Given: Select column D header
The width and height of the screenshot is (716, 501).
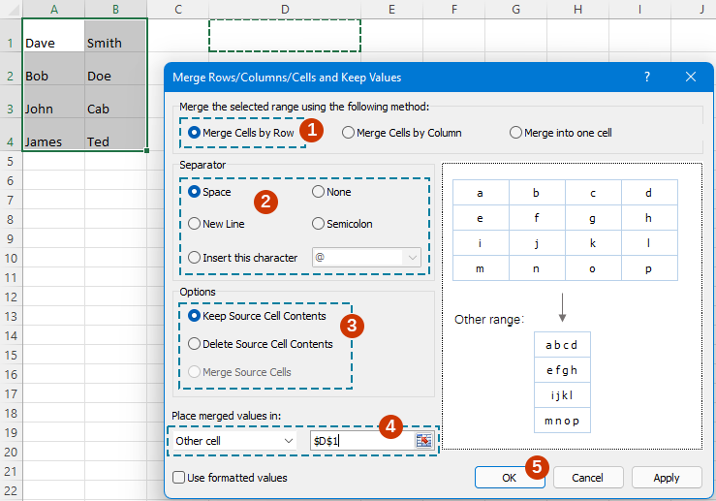Looking at the screenshot, I should tap(285, 9).
